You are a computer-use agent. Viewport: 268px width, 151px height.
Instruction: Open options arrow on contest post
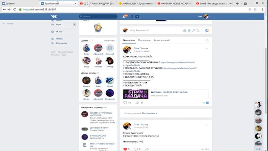(207, 49)
